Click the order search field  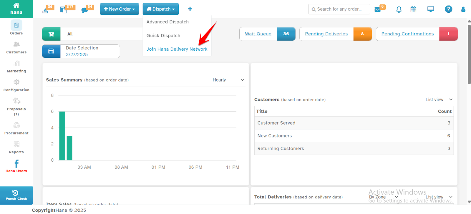[x=339, y=9]
